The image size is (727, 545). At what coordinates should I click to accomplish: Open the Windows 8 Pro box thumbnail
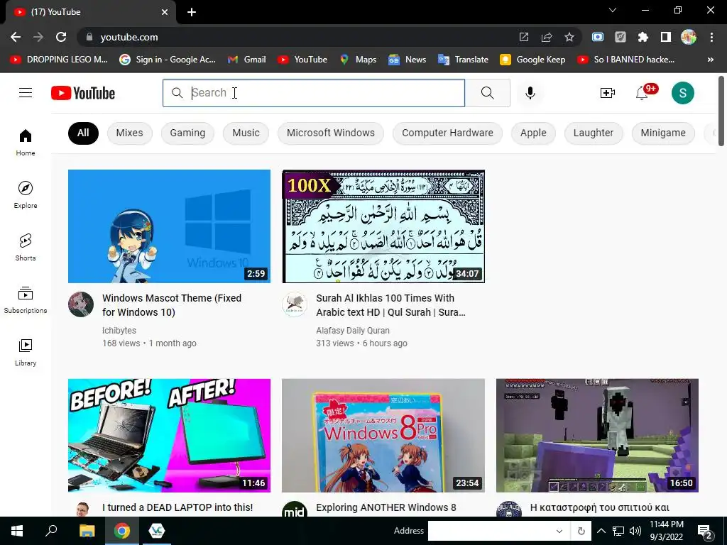click(x=383, y=435)
